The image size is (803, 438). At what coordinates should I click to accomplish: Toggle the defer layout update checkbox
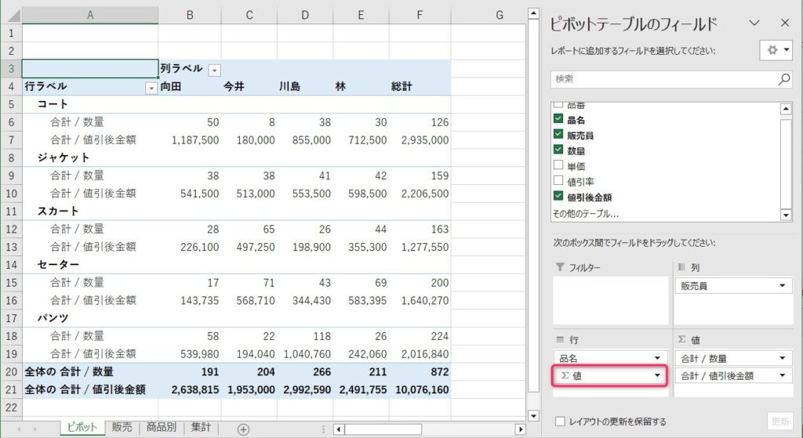[560, 422]
